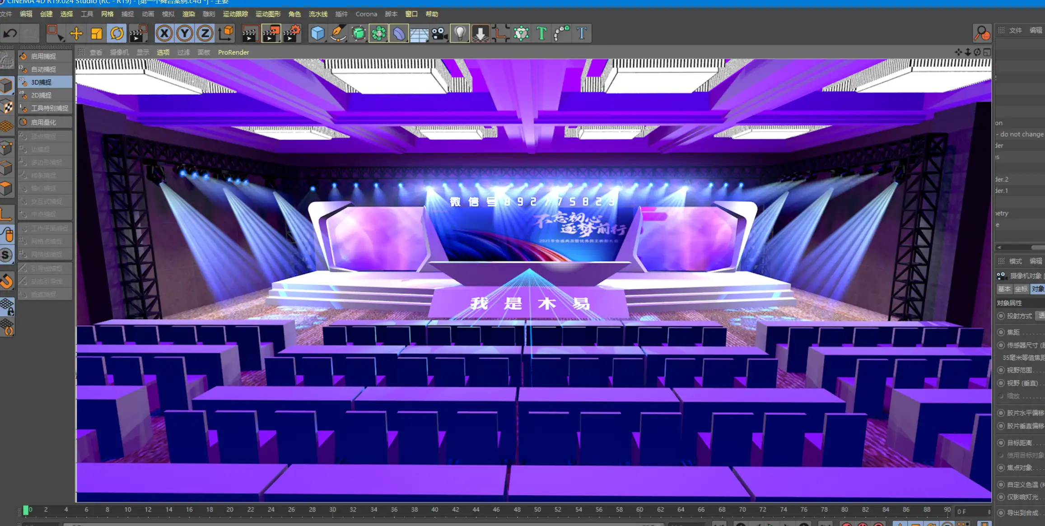Click 启用捕捉 enable snap button
This screenshot has width=1045, height=526.
pyautogui.click(x=45, y=56)
